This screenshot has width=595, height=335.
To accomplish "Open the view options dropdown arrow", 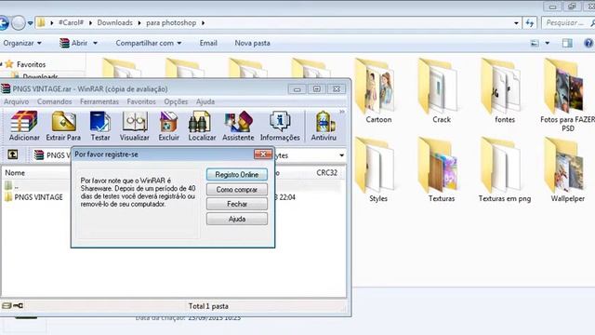I will [548, 43].
